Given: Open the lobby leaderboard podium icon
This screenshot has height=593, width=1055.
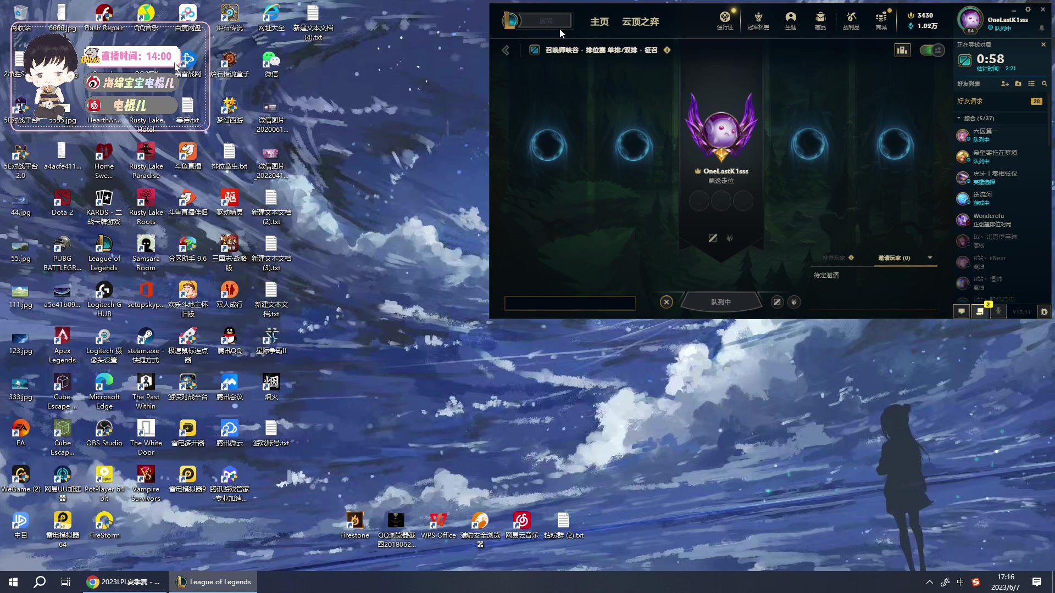Looking at the screenshot, I should [902, 51].
